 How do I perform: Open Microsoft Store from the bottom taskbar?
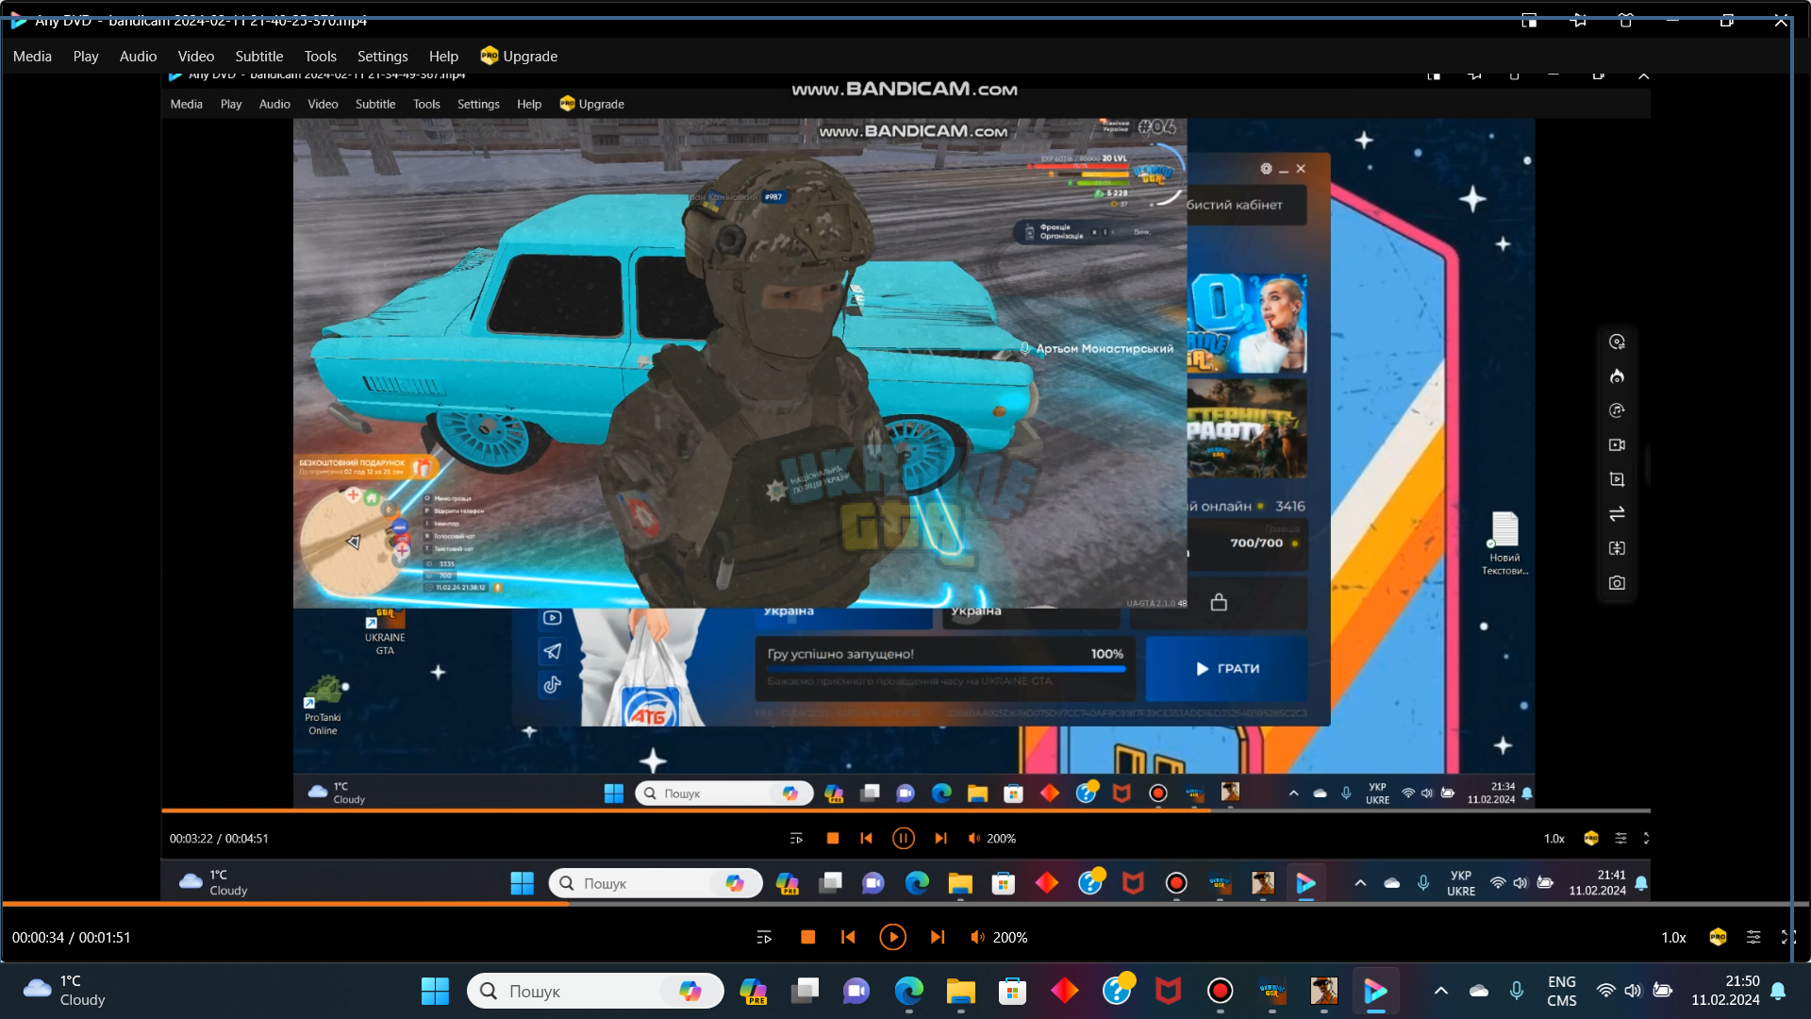(x=1012, y=992)
